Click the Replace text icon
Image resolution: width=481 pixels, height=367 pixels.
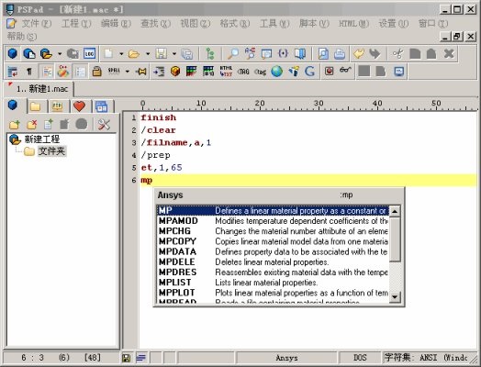click(250, 53)
